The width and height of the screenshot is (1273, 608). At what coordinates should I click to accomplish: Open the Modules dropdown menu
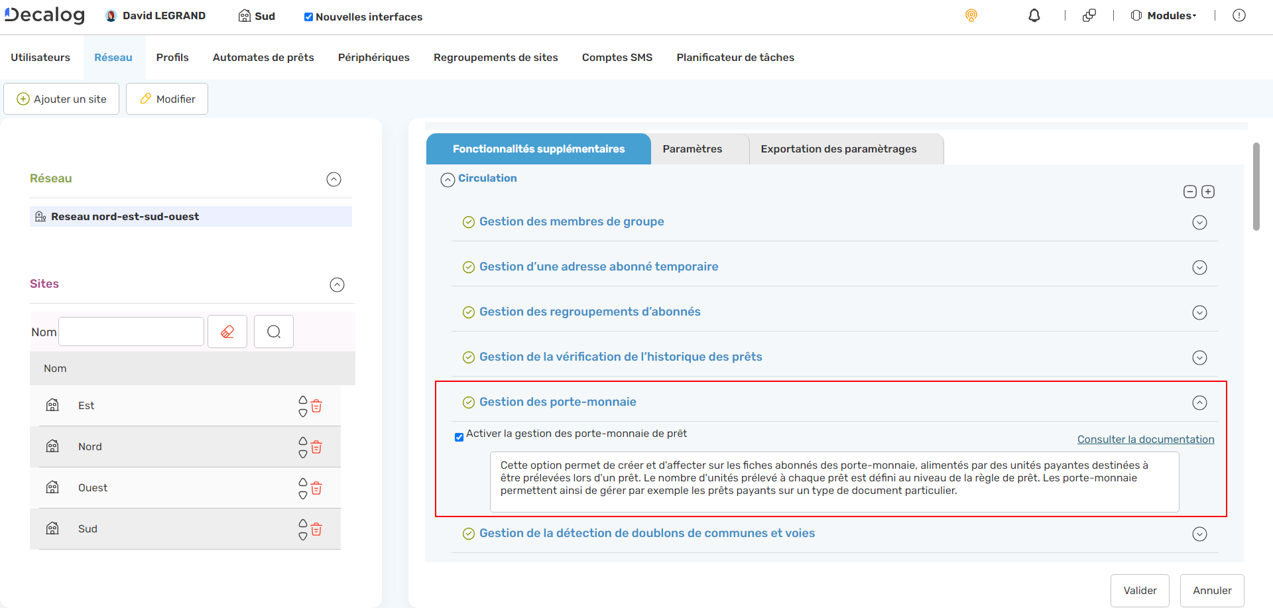point(1165,15)
